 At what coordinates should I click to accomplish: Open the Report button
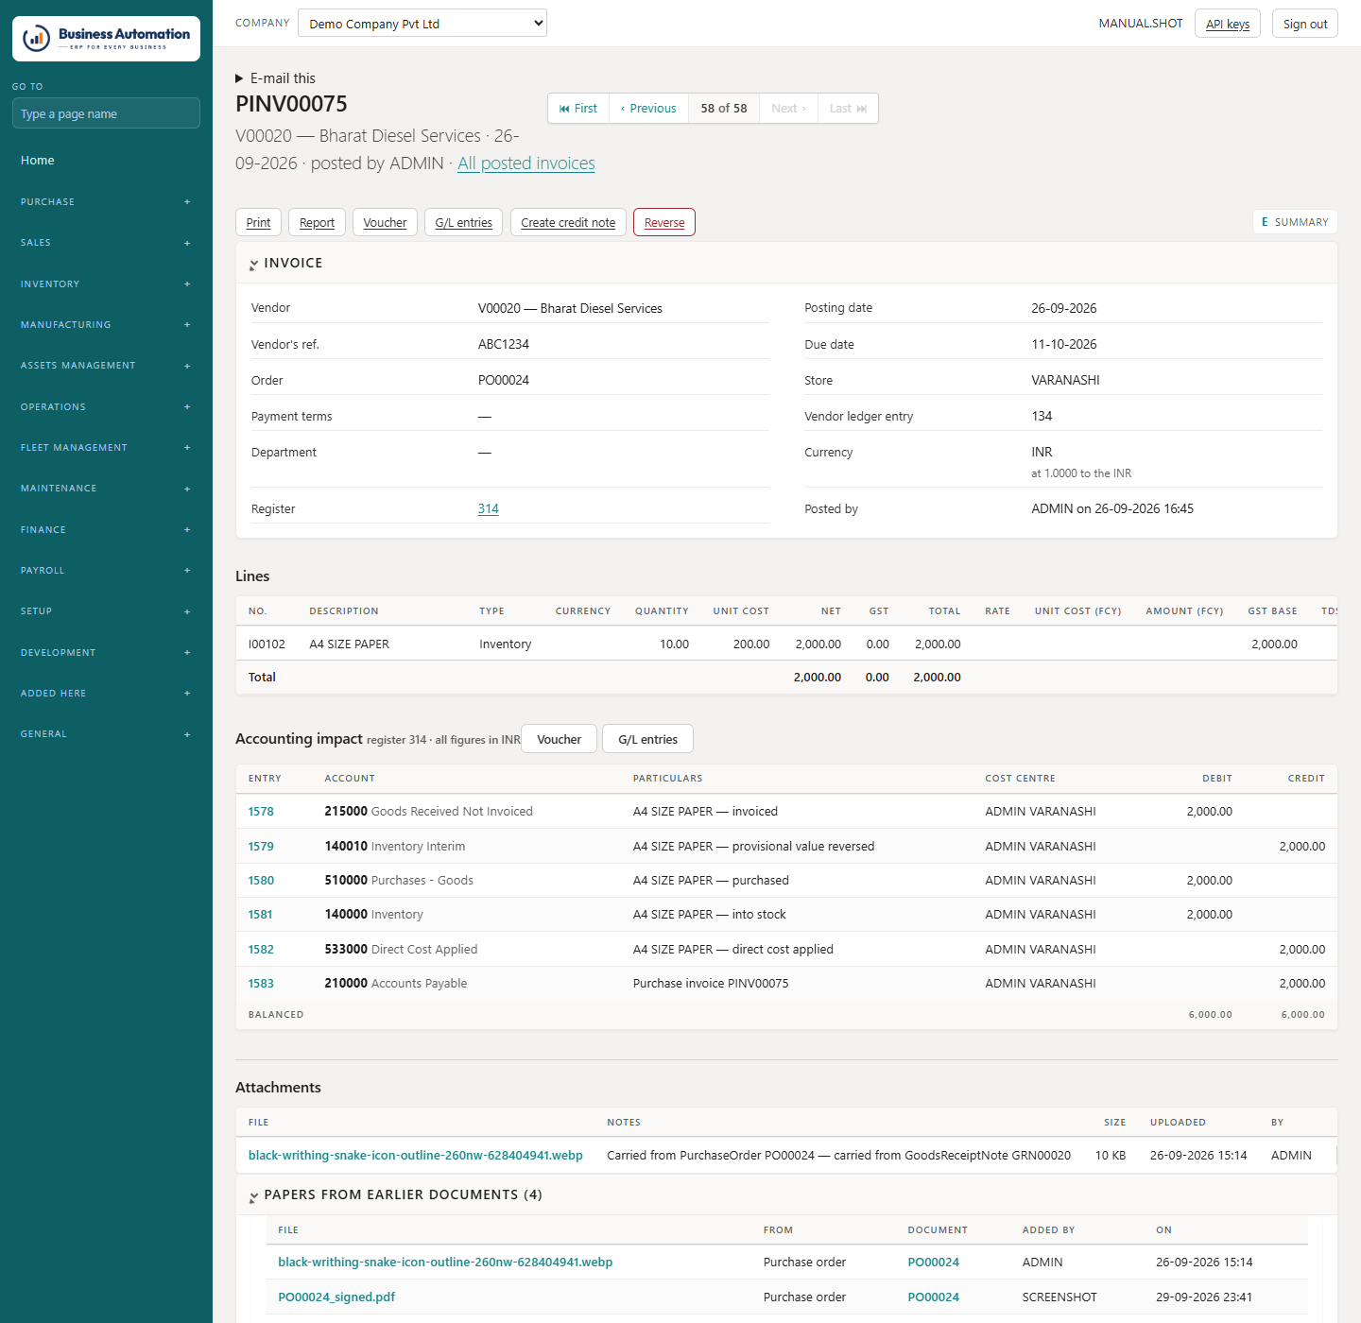317,223
